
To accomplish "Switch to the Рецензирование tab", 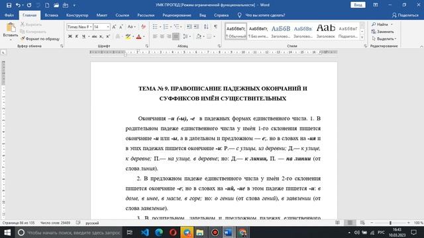I will pos(177,15).
